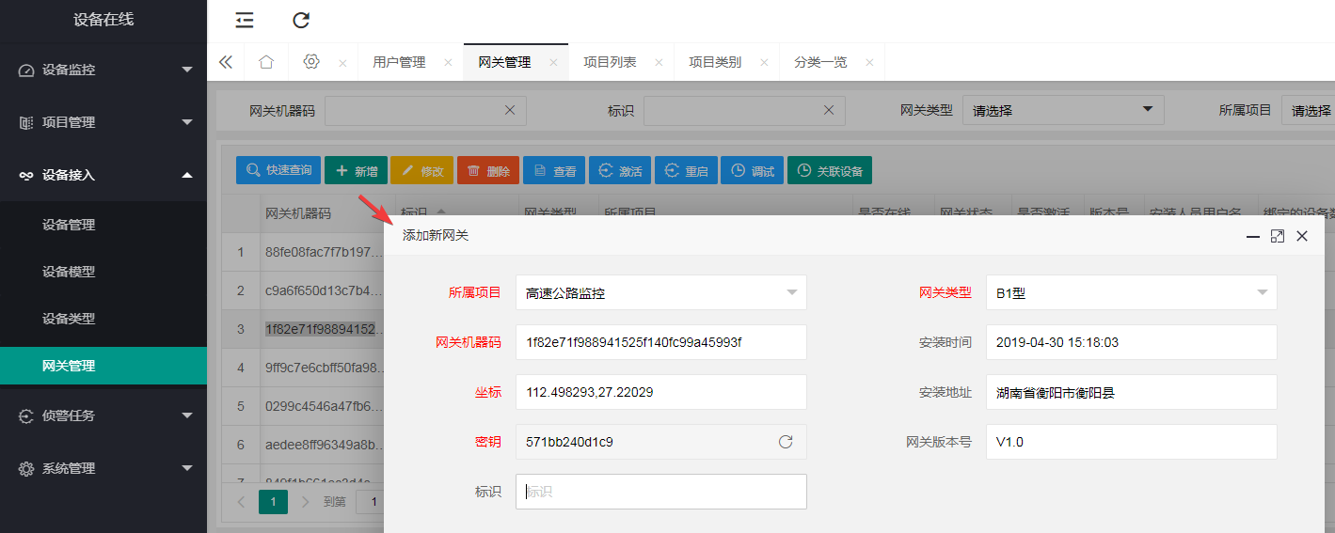Go to page 1 in pagination
This screenshot has height=533, width=1335.
tap(273, 502)
